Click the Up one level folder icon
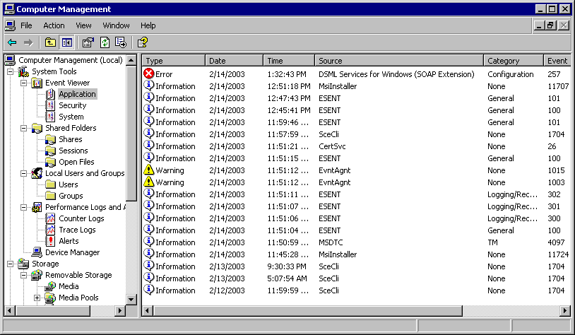Image resolution: width=575 pixels, height=335 pixels. [x=50, y=42]
